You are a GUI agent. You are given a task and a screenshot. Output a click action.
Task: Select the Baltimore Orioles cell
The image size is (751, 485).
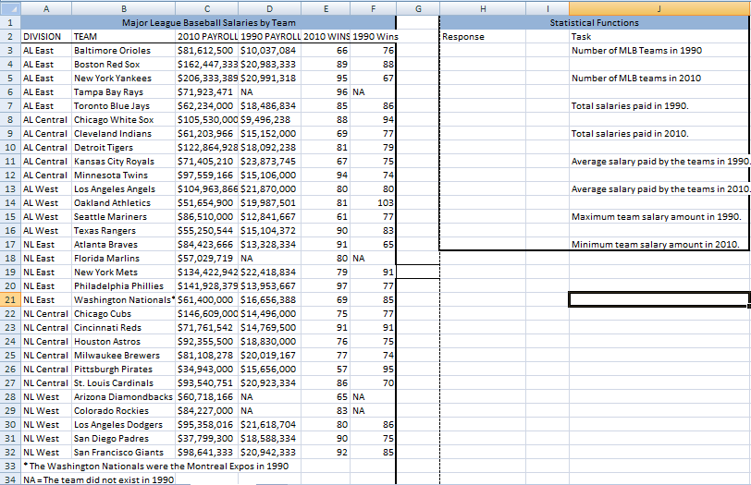click(124, 50)
